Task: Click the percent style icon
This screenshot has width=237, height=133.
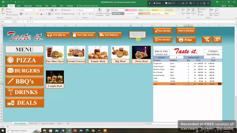Action: [x=84, y=14]
